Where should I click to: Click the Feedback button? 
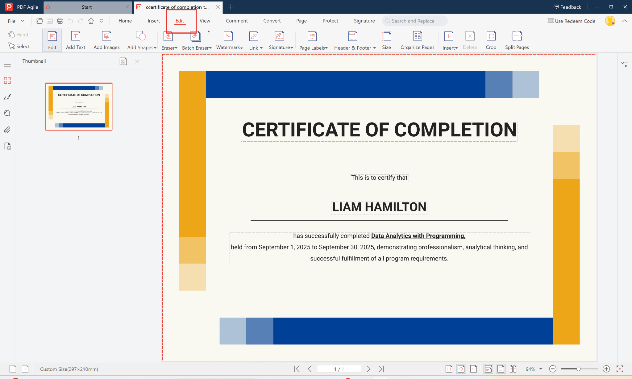(567, 7)
